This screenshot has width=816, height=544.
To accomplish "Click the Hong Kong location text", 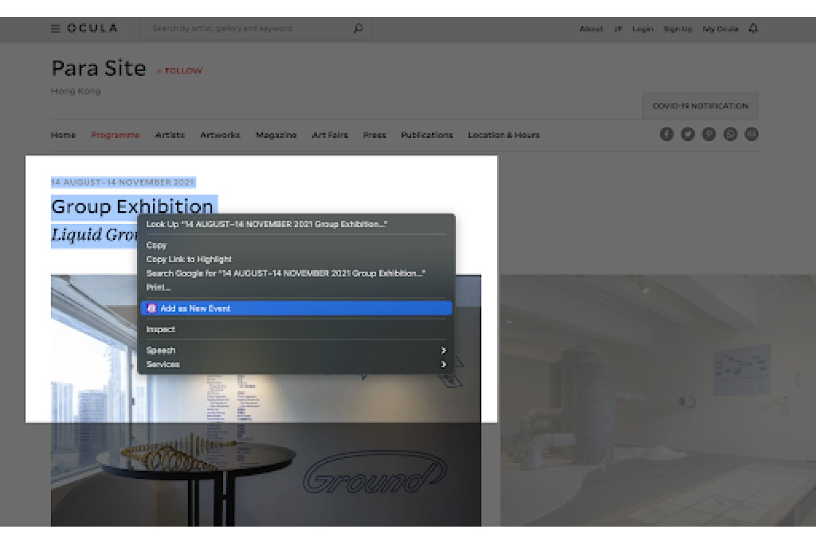I will [x=76, y=91].
